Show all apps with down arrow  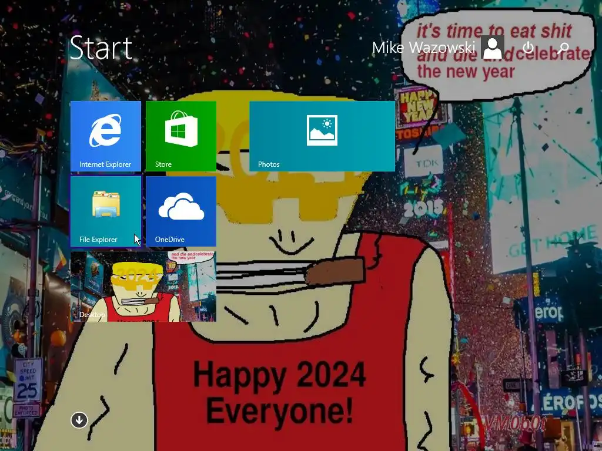[x=79, y=420]
